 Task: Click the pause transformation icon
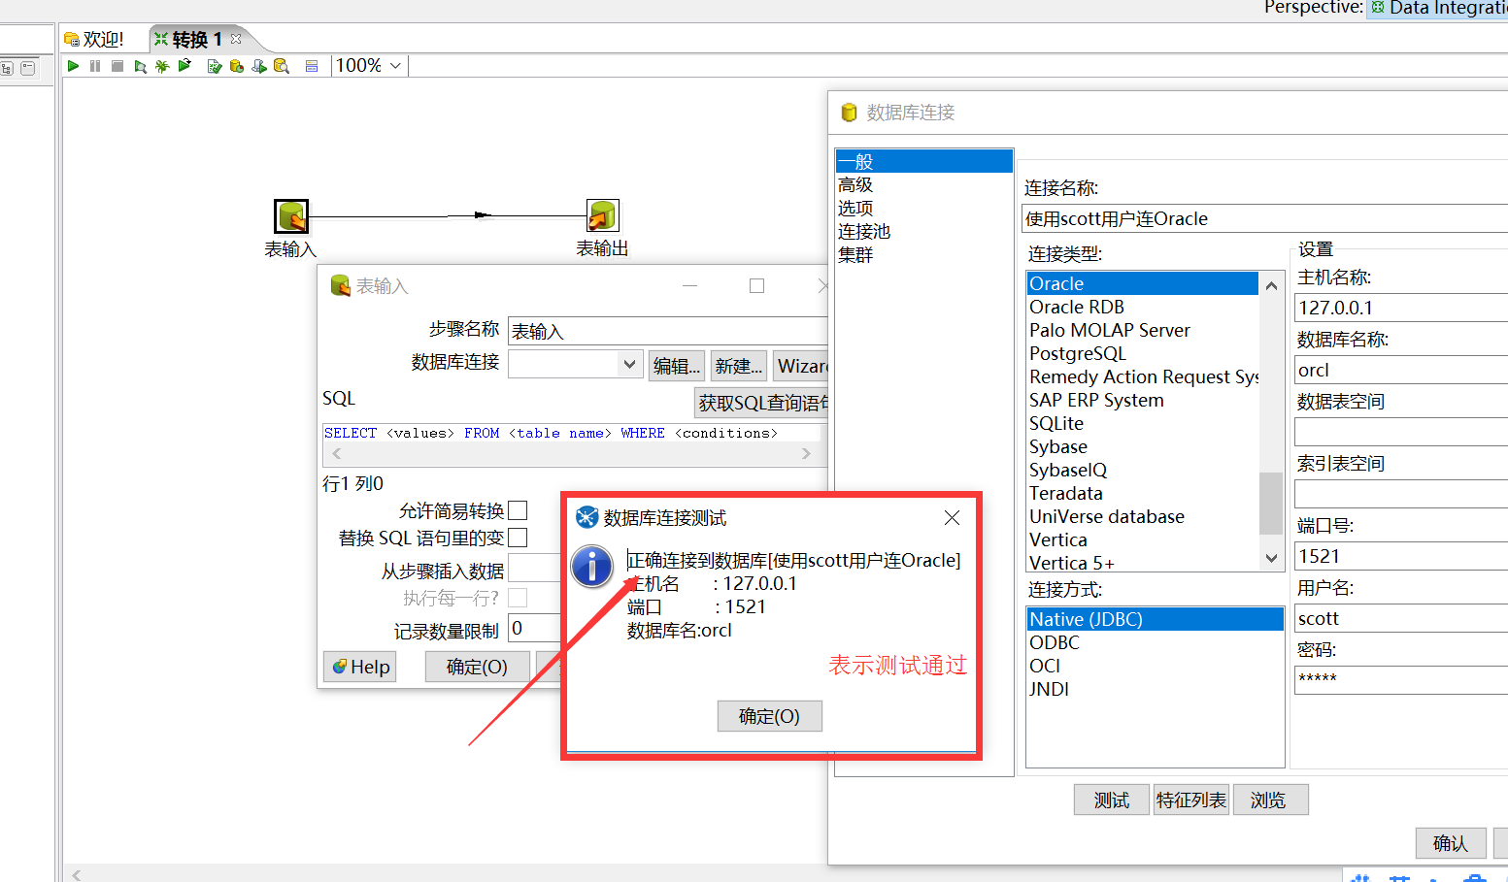95,66
